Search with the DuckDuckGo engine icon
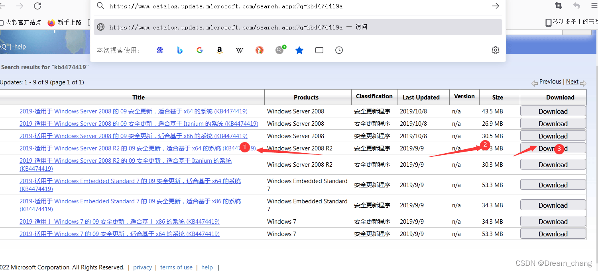This screenshot has height=271, width=598. click(260, 50)
